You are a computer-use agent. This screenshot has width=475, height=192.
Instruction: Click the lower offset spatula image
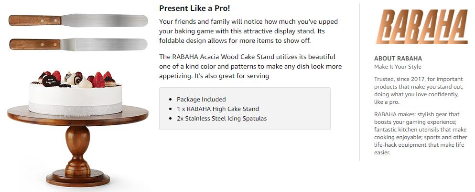tap(78, 44)
